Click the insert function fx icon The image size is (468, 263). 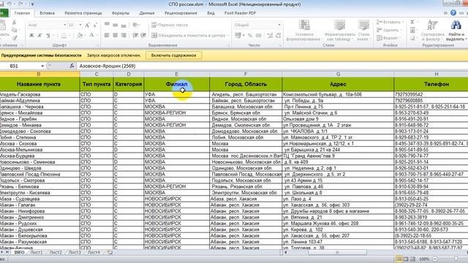72,66
